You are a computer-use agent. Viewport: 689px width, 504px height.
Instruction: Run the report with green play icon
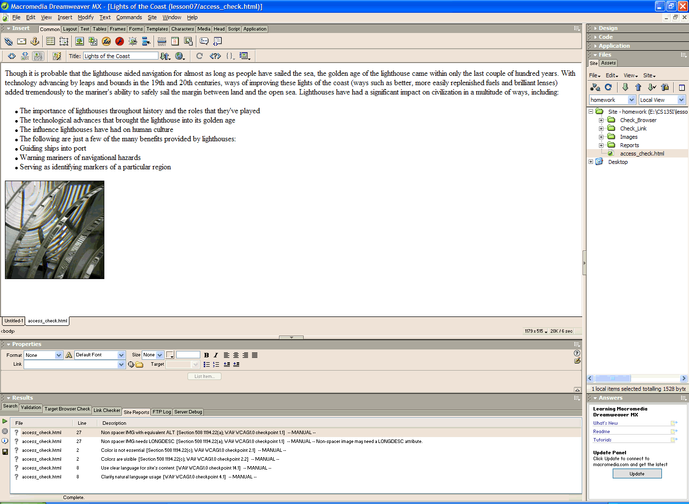coord(5,421)
